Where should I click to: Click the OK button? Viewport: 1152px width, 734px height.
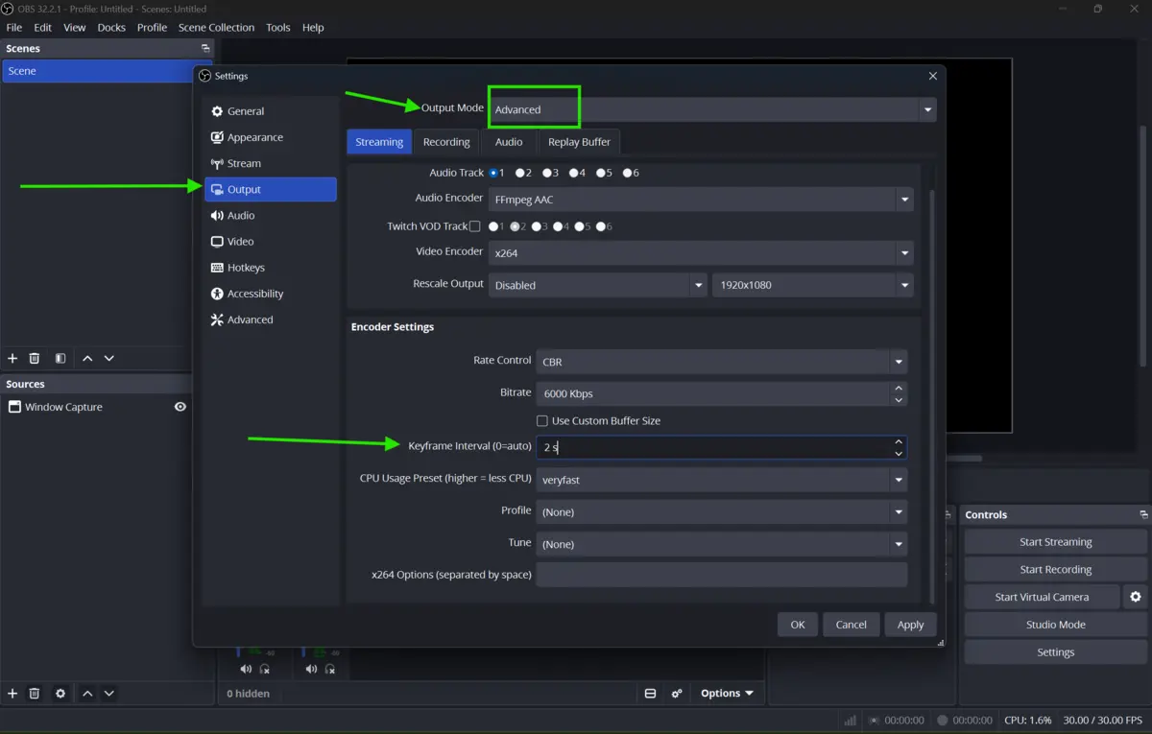tap(798, 624)
